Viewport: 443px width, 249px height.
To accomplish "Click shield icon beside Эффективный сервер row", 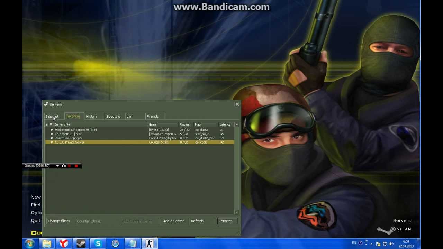I will (x=52, y=130).
